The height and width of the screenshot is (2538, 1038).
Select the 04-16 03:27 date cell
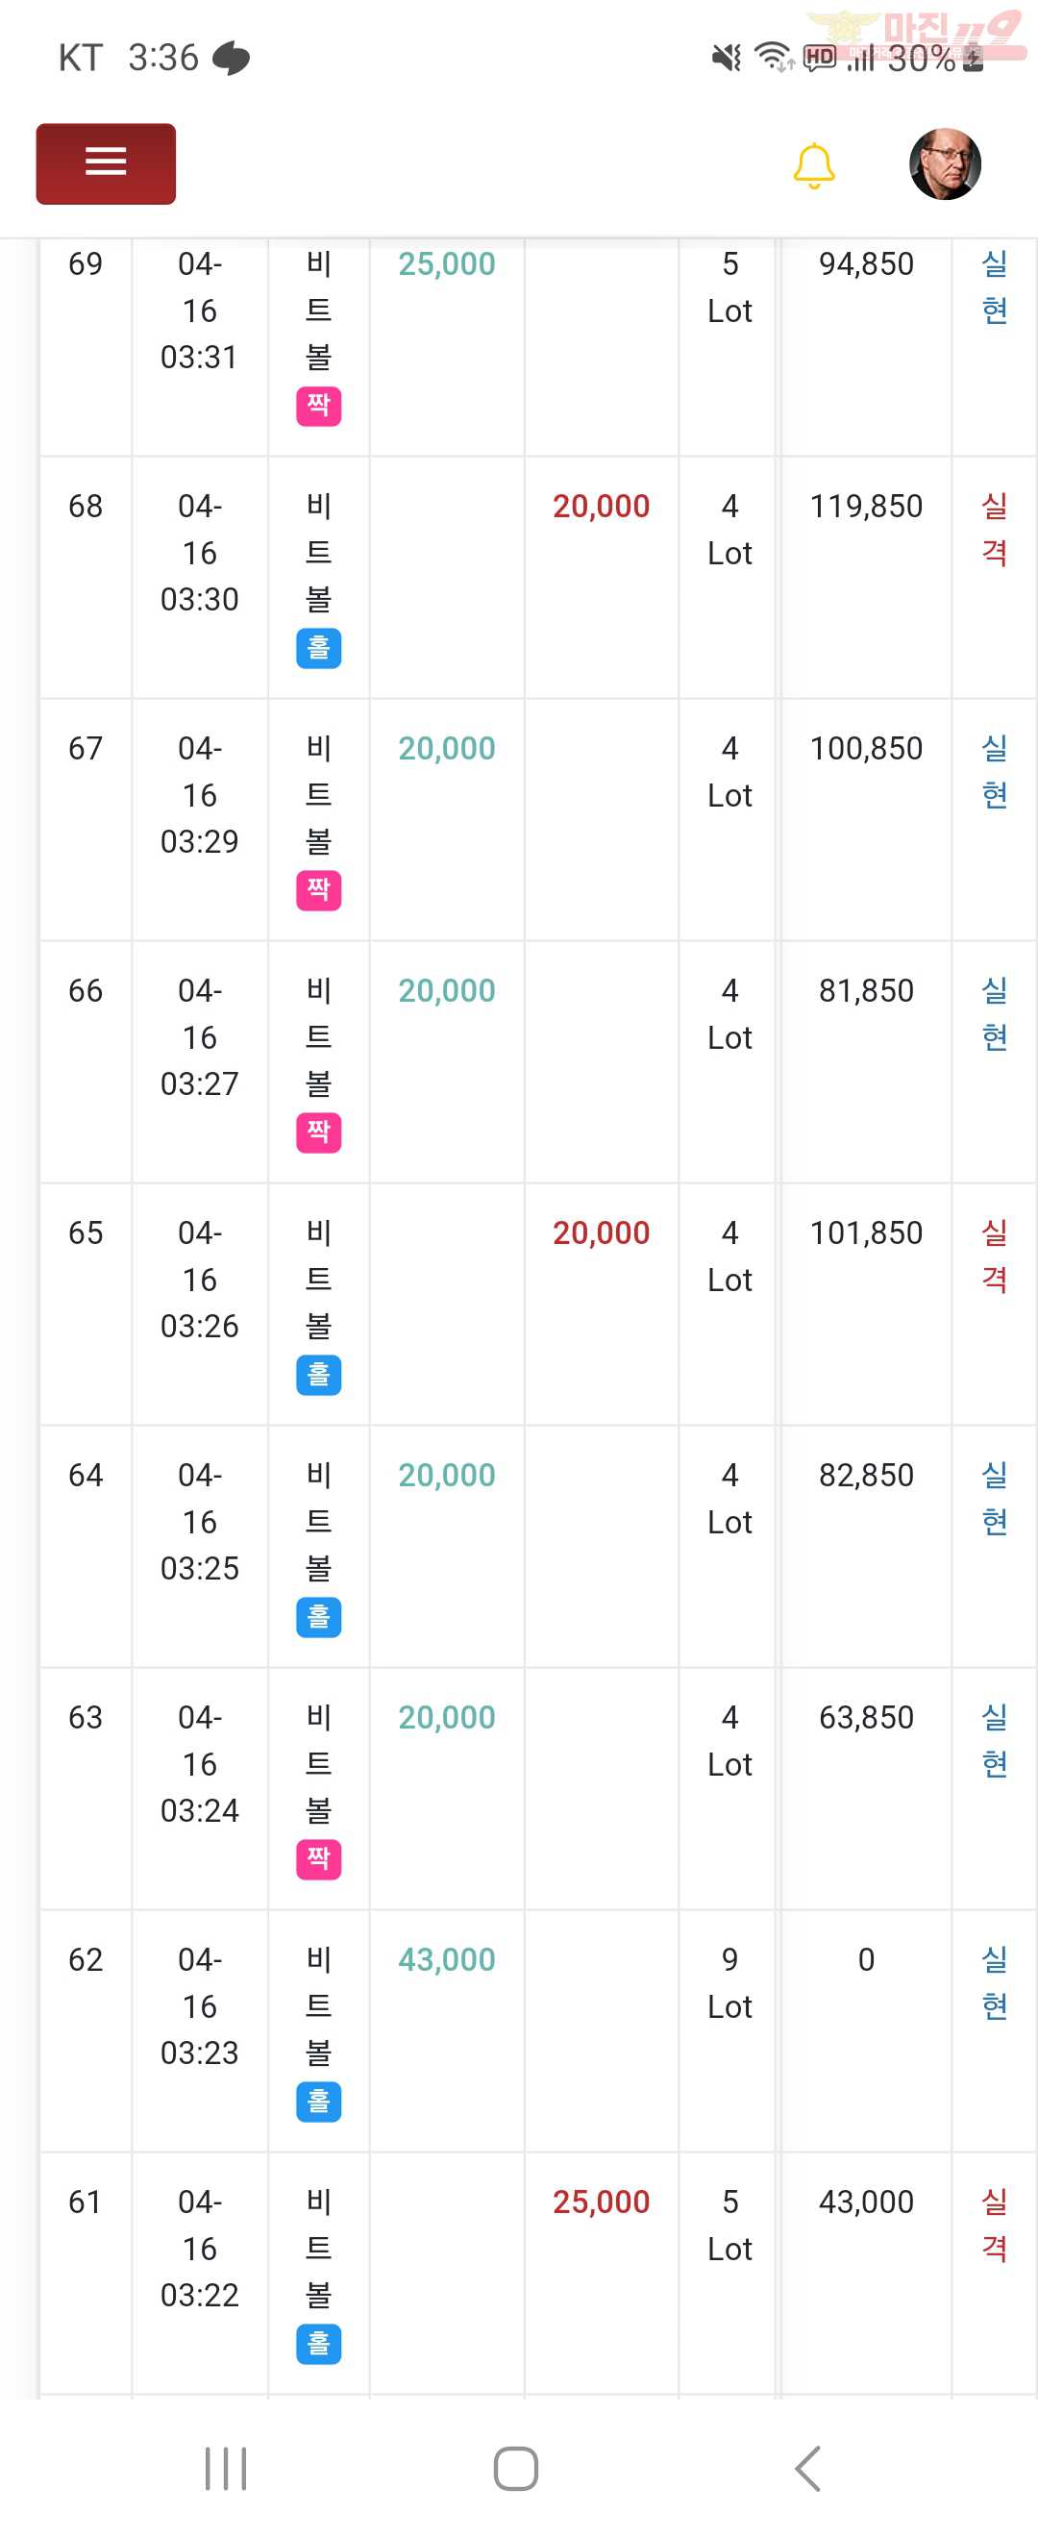pos(199,1037)
